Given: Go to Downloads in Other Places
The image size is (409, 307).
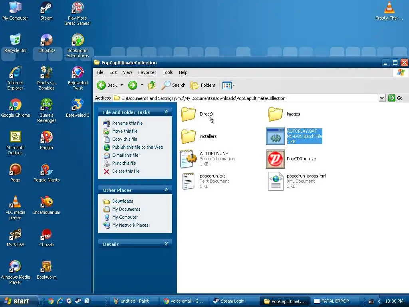Looking at the screenshot, I should tap(118, 201).
